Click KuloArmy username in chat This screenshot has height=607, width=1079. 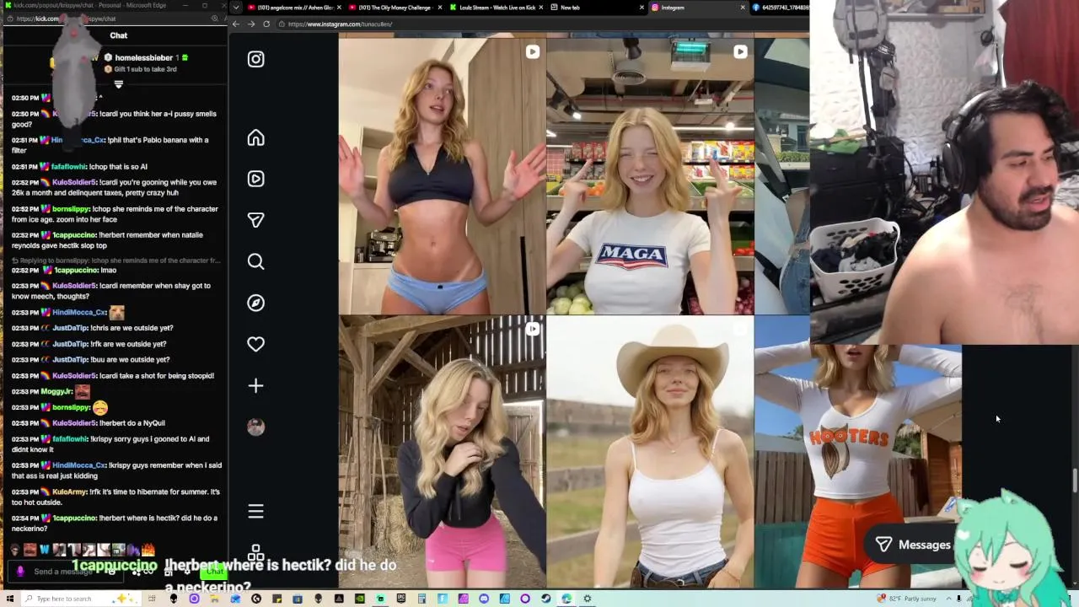pos(69,492)
